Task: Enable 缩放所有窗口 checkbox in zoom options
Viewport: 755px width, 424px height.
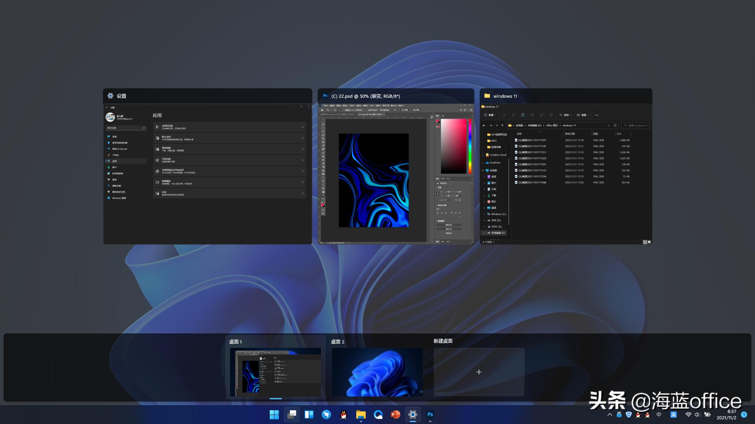Action: tap(366, 110)
